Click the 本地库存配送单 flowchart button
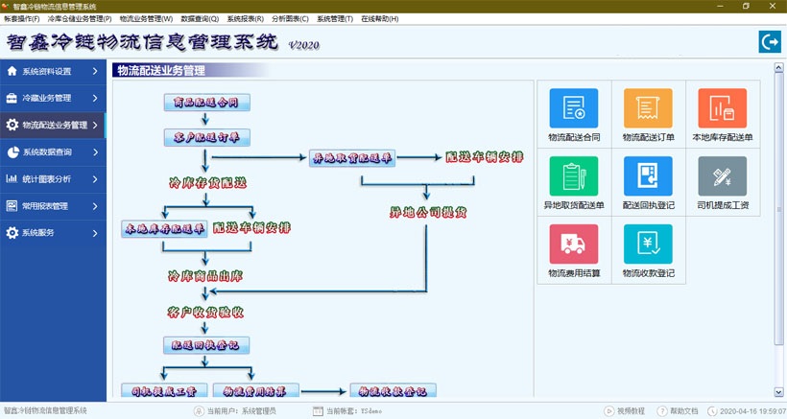Screen dimensions: 787x419 click(x=164, y=229)
